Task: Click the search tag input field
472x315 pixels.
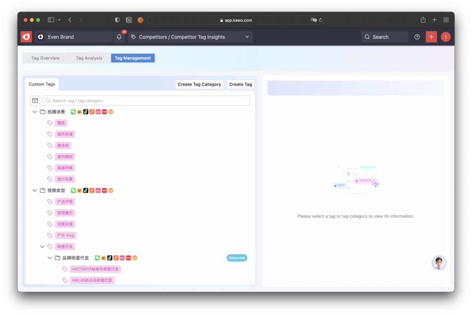Action: 147,101
